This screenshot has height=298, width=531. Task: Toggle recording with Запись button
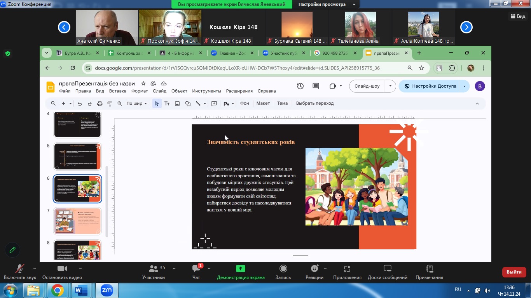(x=283, y=272)
